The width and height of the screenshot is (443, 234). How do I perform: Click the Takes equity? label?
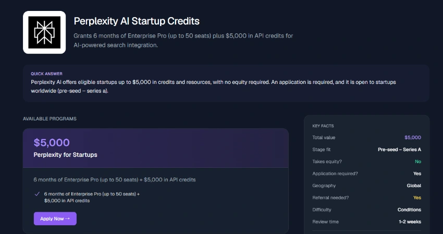point(327,162)
